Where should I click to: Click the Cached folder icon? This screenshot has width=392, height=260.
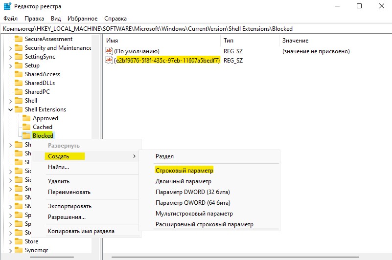coord(26,127)
